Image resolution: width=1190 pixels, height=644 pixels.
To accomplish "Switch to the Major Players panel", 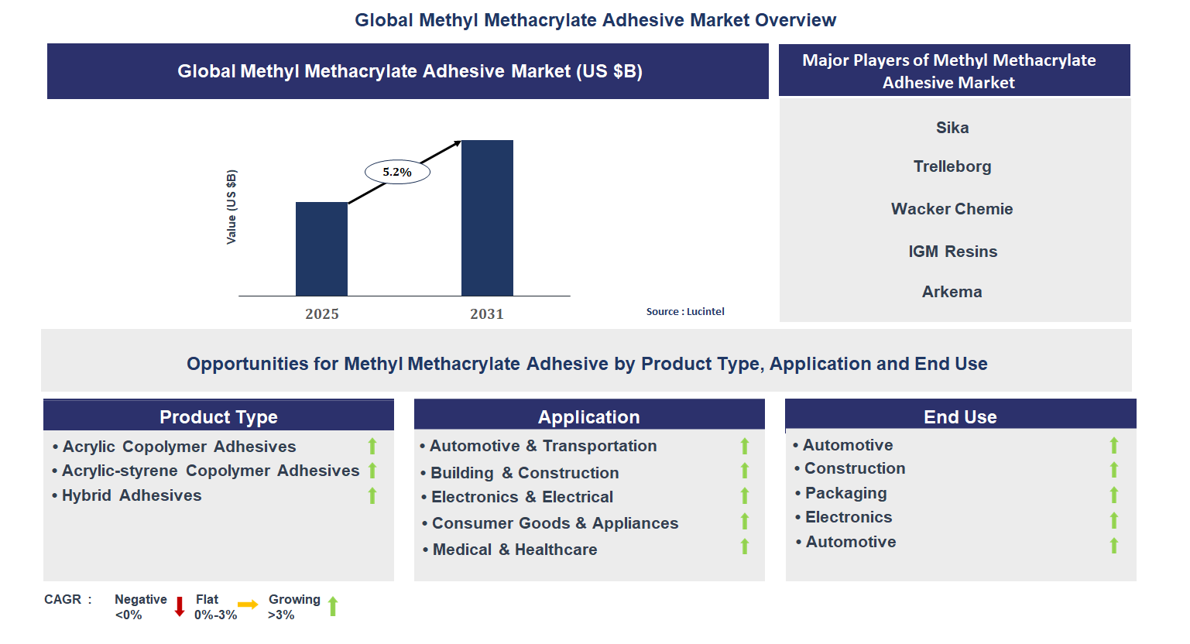I will pyautogui.click(x=954, y=70).
